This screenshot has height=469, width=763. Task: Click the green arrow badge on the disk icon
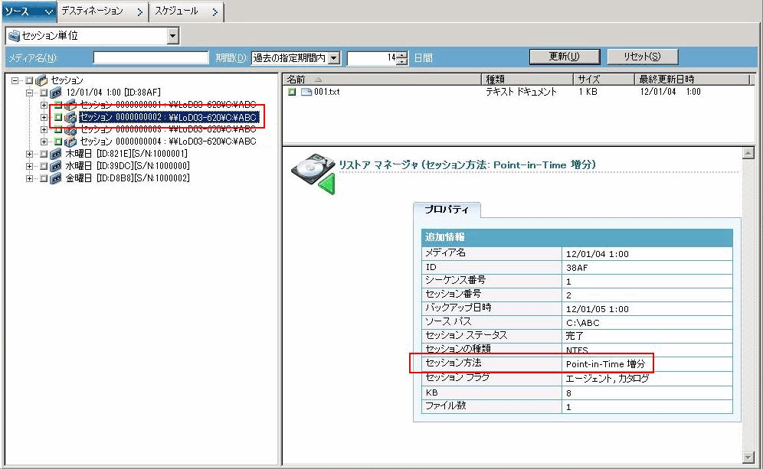[x=327, y=184]
